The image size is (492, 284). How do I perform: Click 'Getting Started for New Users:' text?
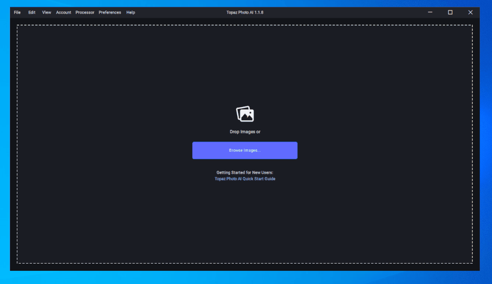coord(245,172)
